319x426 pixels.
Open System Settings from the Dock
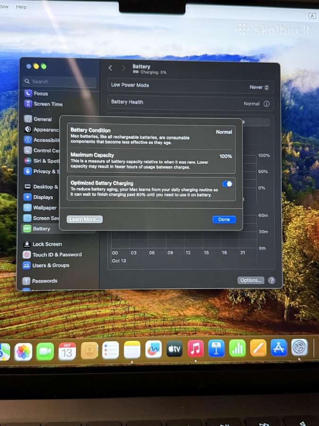click(x=300, y=347)
